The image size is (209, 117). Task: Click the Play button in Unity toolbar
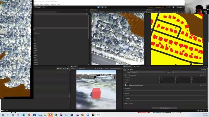coord(98,7)
